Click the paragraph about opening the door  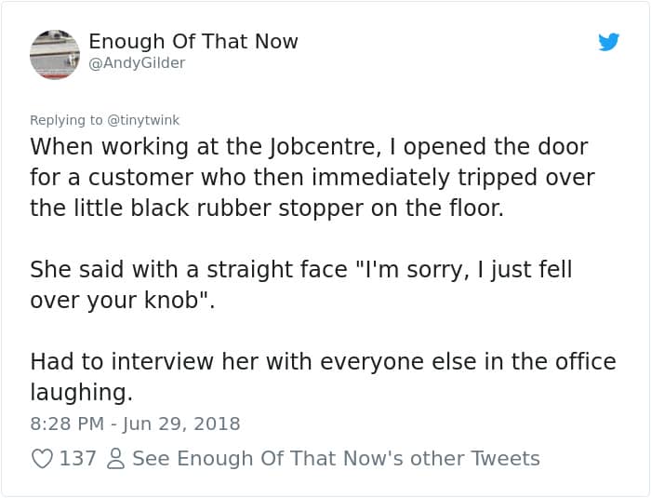click(x=312, y=177)
